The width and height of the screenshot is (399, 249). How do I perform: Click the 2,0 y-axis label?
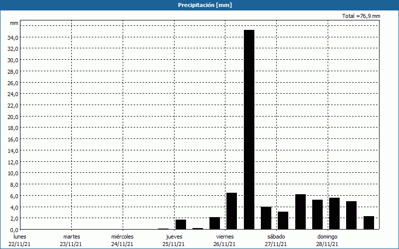(x=14, y=219)
